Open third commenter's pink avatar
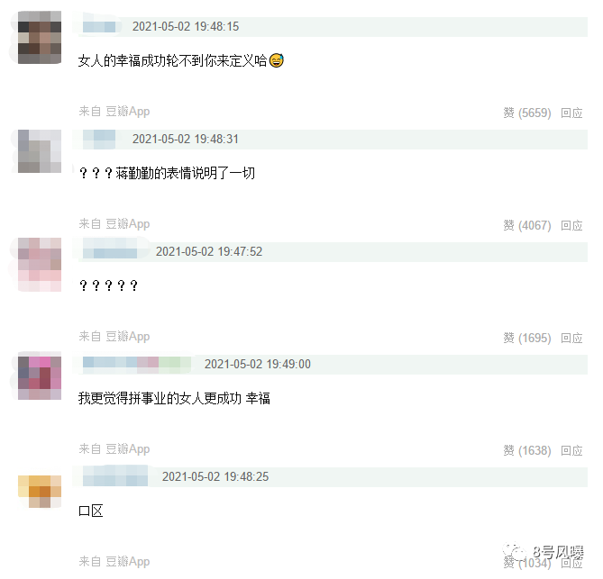The width and height of the screenshot is (603, 579). 40,265
